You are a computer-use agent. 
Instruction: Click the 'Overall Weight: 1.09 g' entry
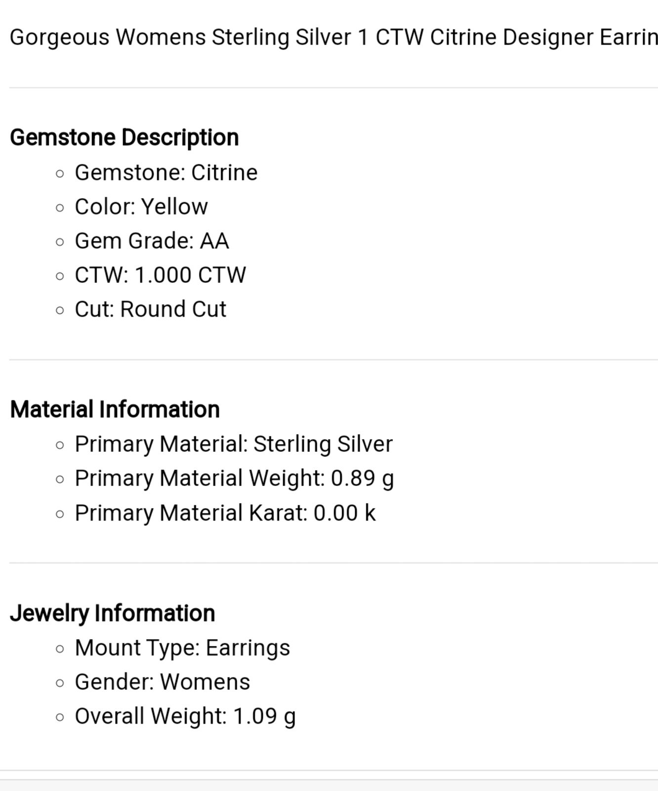pos(185,717)
